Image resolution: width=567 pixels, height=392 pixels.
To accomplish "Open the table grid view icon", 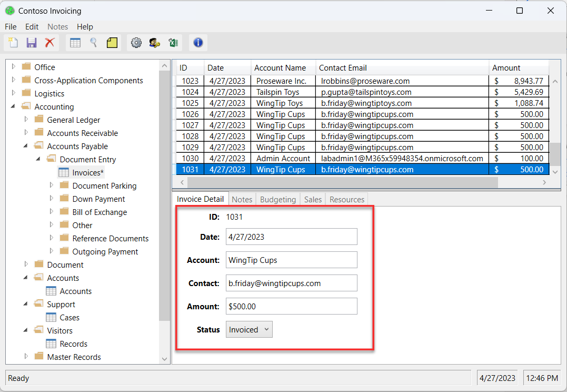I will (75, 43).
